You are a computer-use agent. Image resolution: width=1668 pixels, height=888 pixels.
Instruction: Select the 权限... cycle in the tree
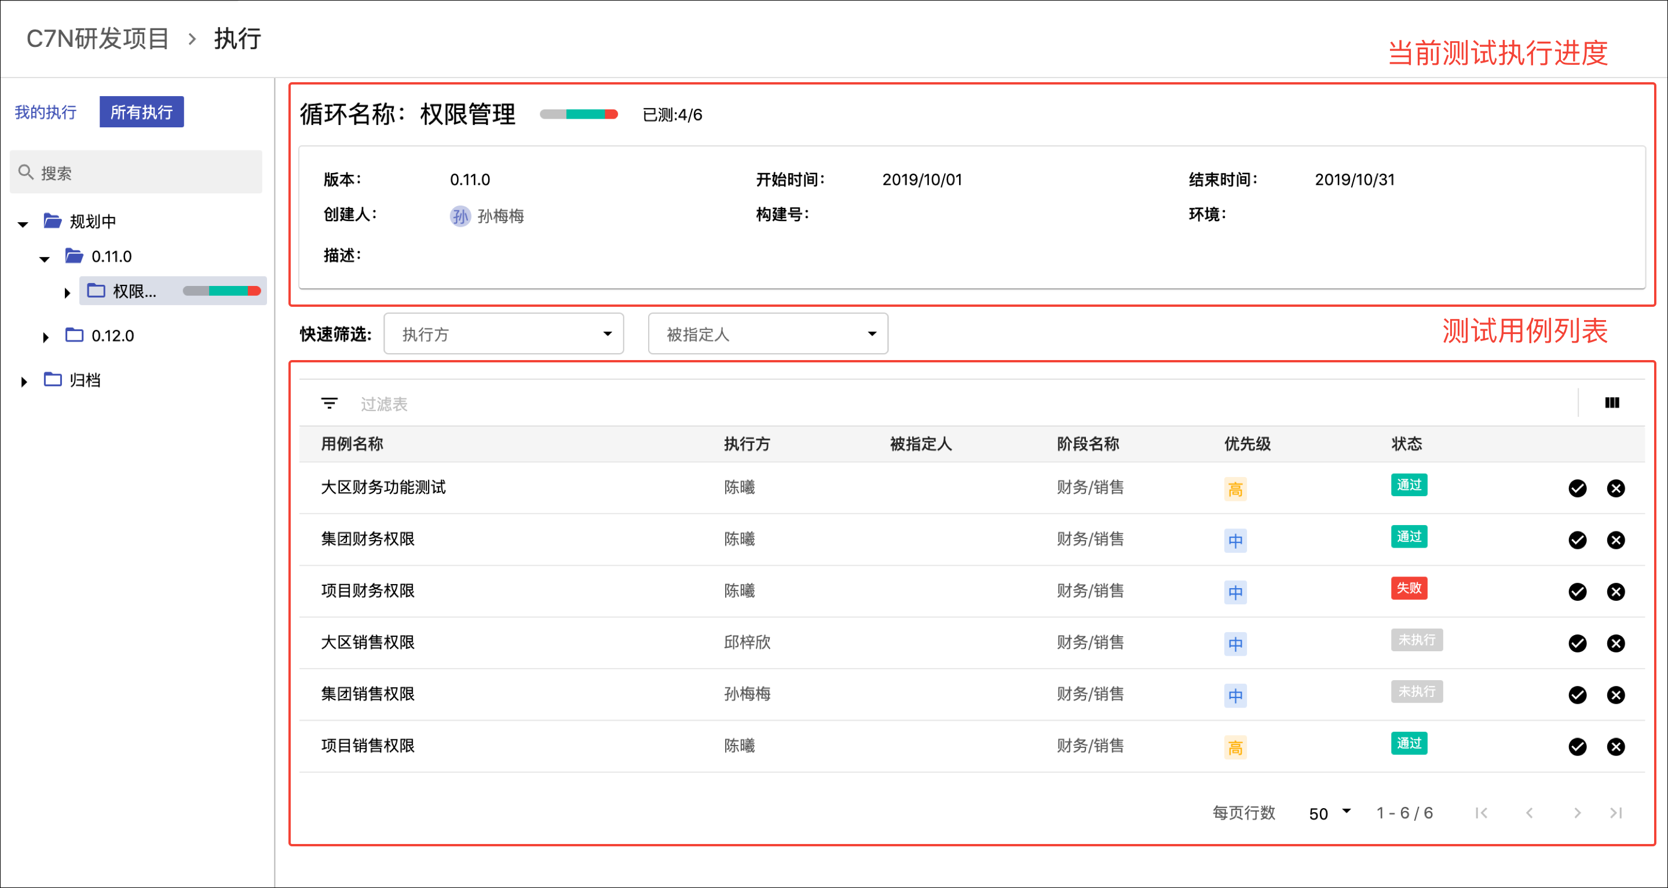pos(172,291)
